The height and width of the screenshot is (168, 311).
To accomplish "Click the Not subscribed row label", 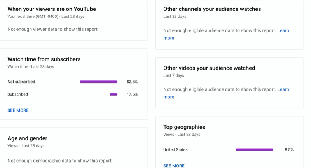I will (21, 82).
